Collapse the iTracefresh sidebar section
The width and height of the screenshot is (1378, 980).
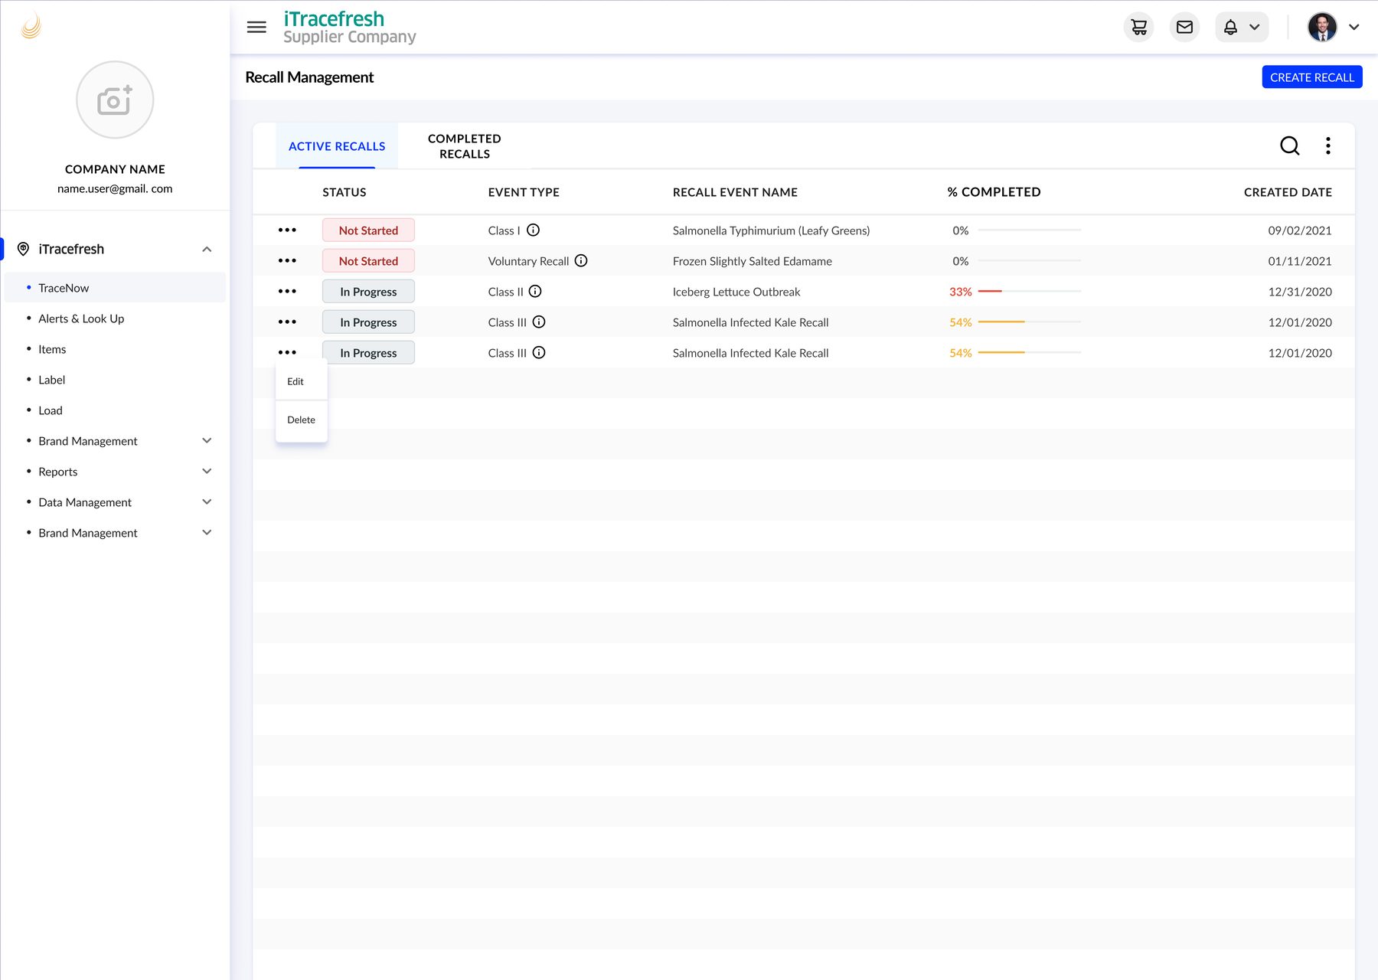[207, 249]
